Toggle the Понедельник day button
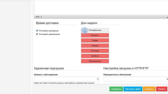The width and height of the screenshot is (168, 94). 95,30
